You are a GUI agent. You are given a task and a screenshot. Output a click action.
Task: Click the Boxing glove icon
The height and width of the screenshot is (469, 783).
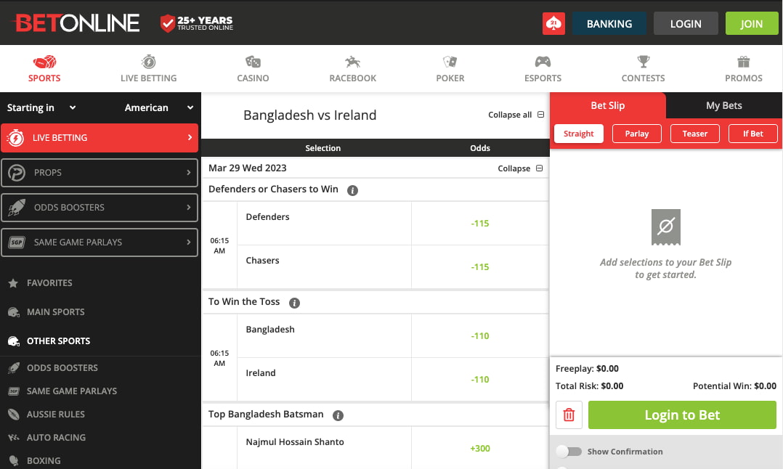[x=14, y=461]
